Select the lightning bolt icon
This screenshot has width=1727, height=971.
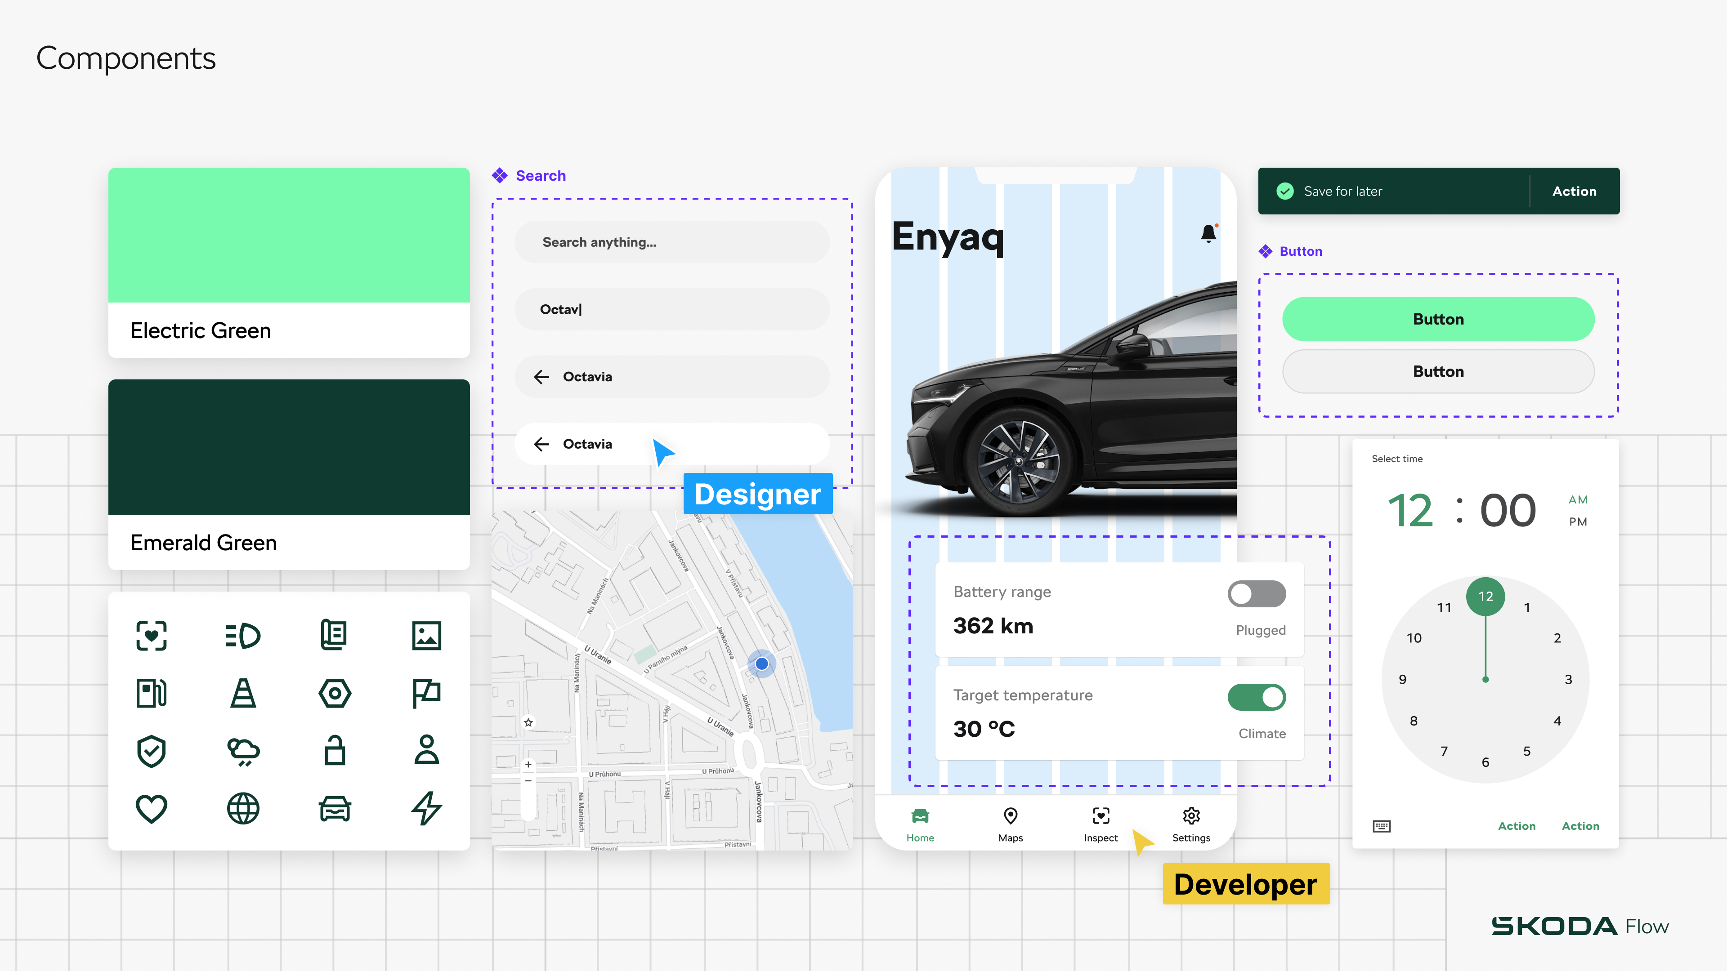(x=426, y=807)
